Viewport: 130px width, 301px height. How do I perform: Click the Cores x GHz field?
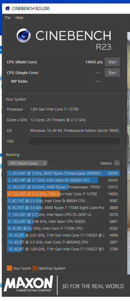click(75, 120)
